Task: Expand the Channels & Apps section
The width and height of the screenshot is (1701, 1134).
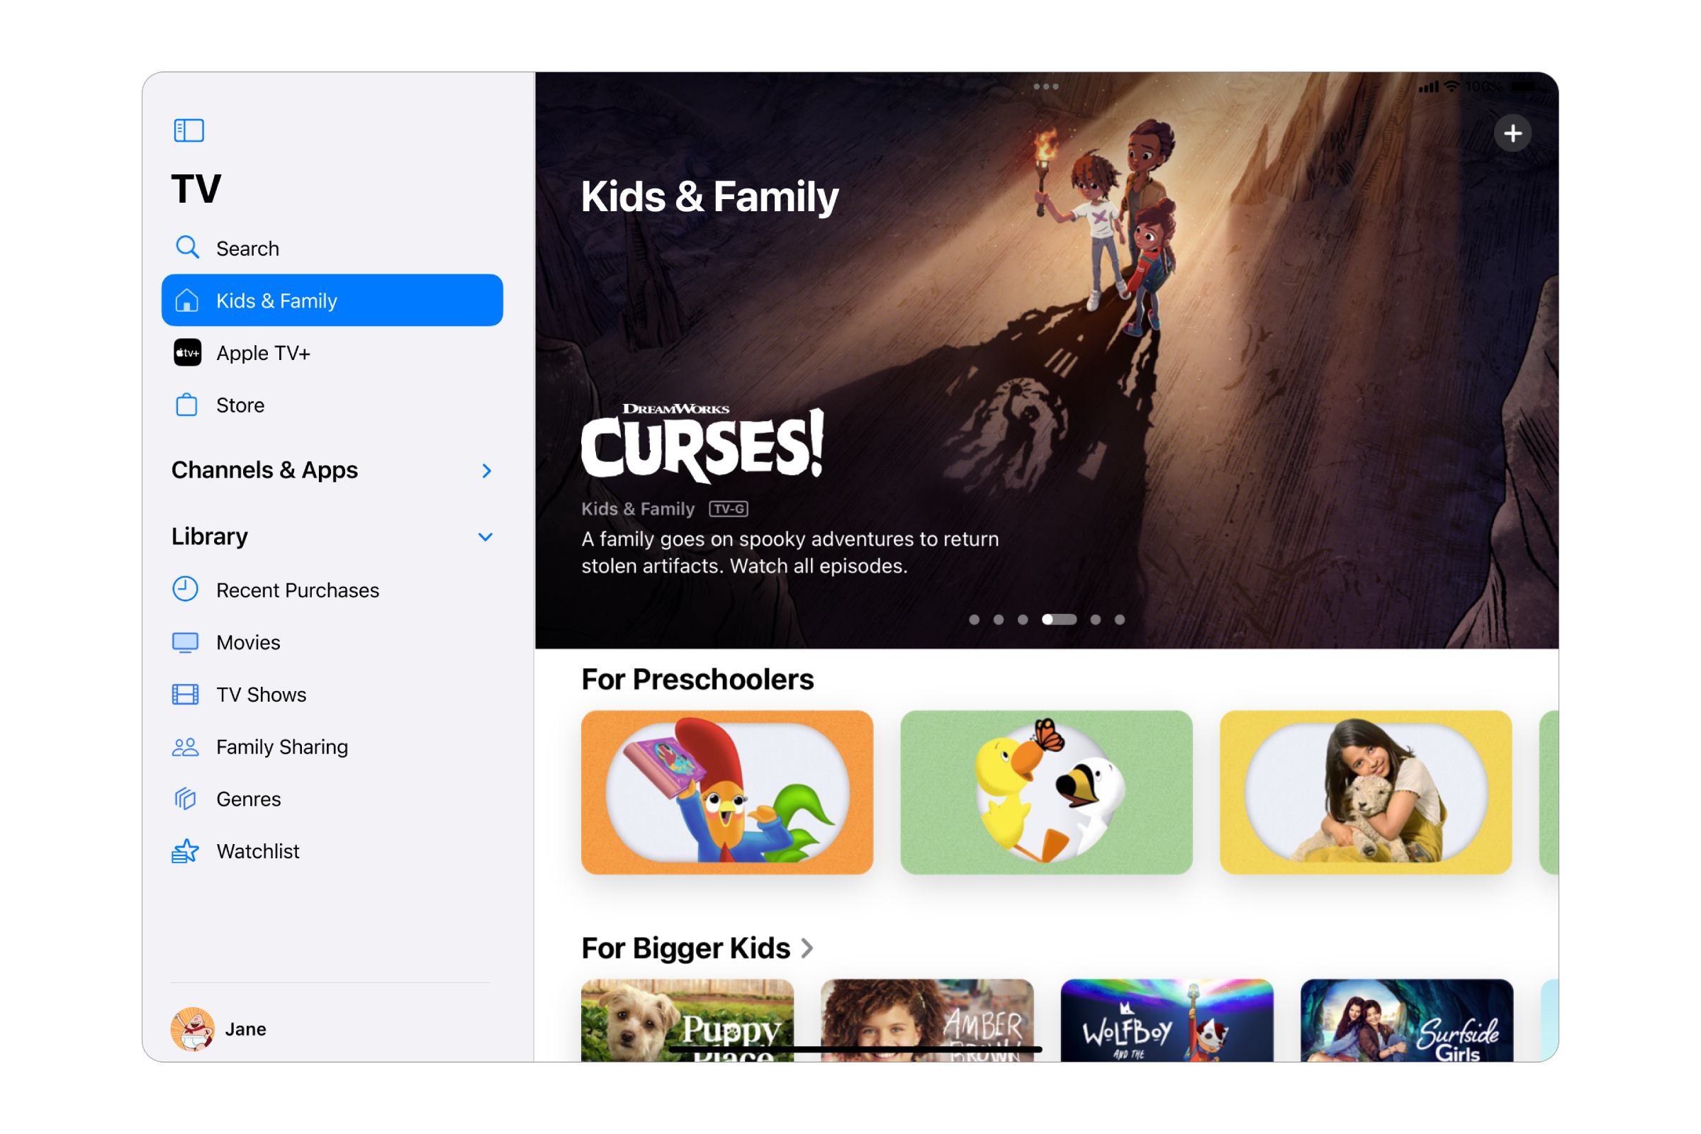Action: [x=487, y=471]
